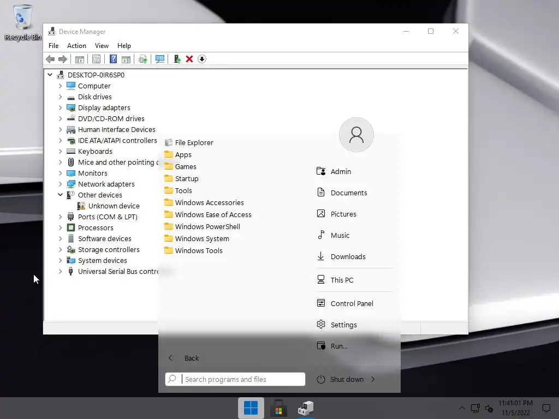Image resolution: width=559 pixels, height=419 pixels.
Task: Open the Windows Accessories folder
Action: tap(204, 203)
